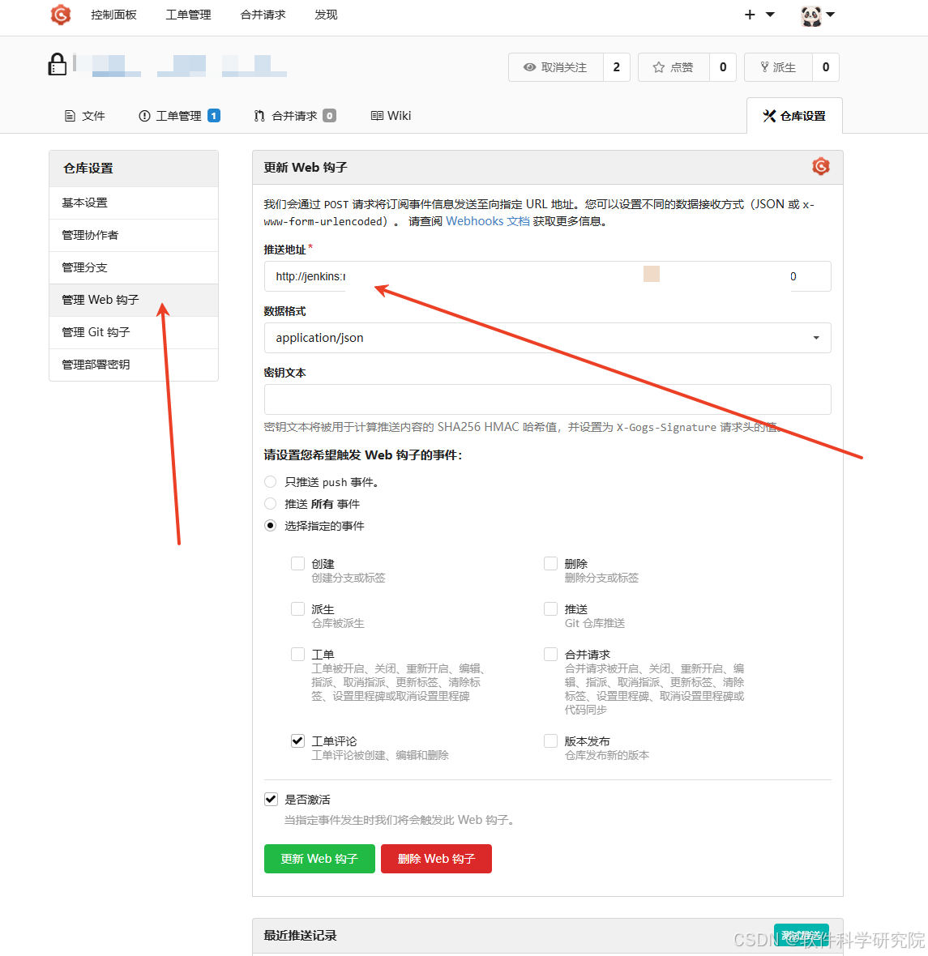Check the 派生 event checkbox
928x956 pixels.
pos(297,608)
